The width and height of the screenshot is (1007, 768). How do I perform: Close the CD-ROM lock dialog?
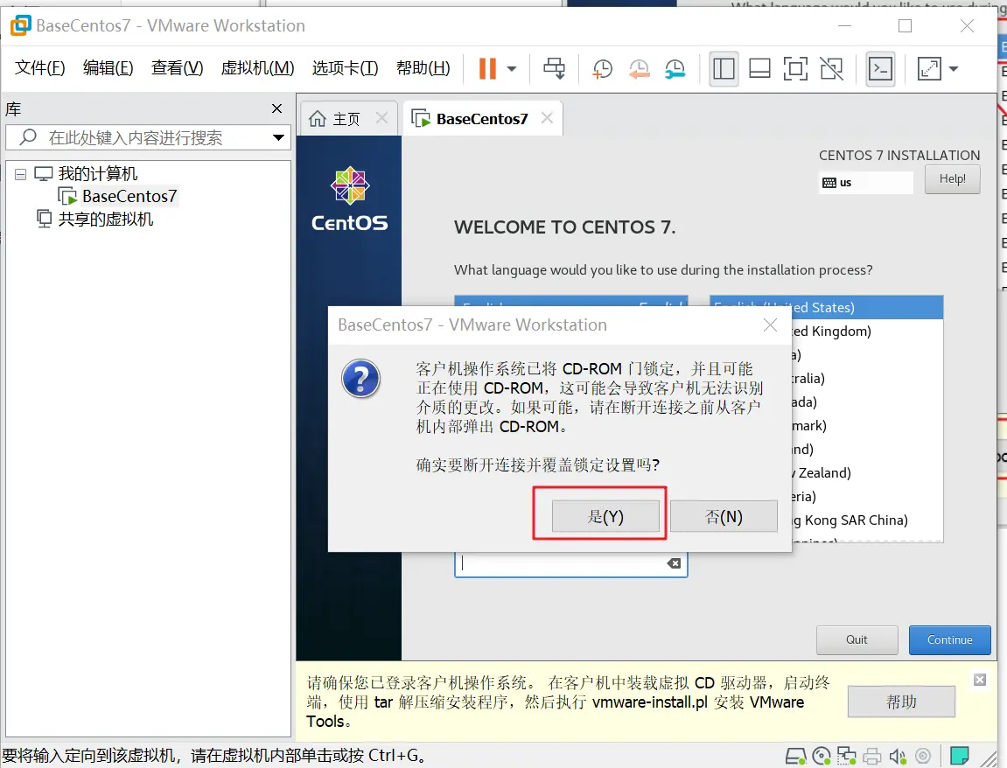(770, 325)
